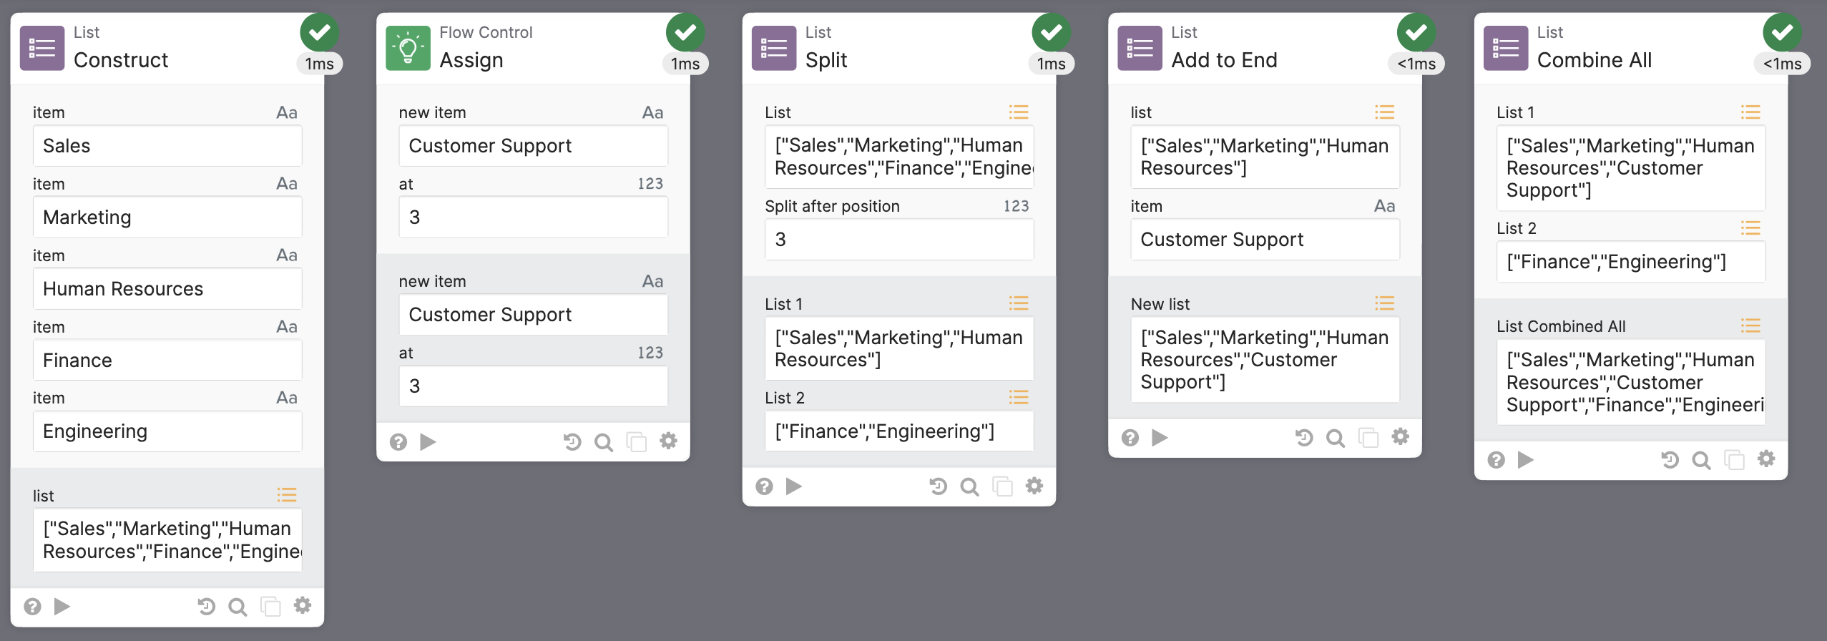Click the success checkmark on Add to End
Image resolution: width=1827 pixels, height=641 pixels.
coord(1416,32)
